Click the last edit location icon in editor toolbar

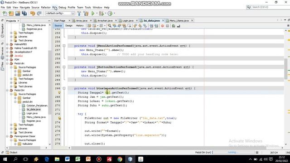(89, 26)
